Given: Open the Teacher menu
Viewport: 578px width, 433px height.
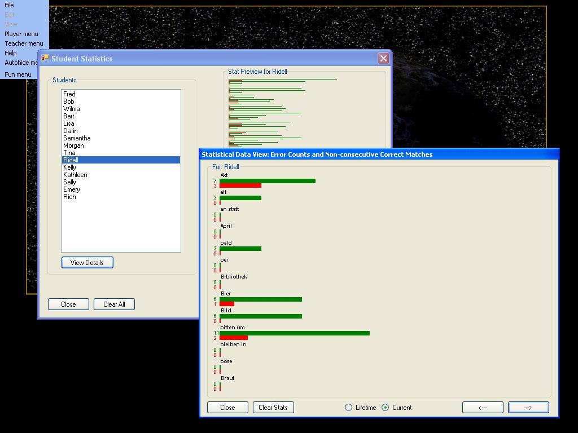Looking at the screenshot, I should click(x=24, y=43).
